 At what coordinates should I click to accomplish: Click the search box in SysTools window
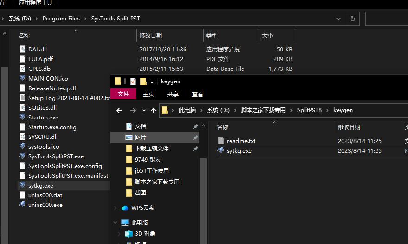coord(387,19)
